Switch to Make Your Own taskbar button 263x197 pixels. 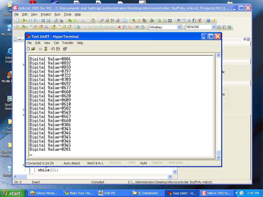(79, 193)
